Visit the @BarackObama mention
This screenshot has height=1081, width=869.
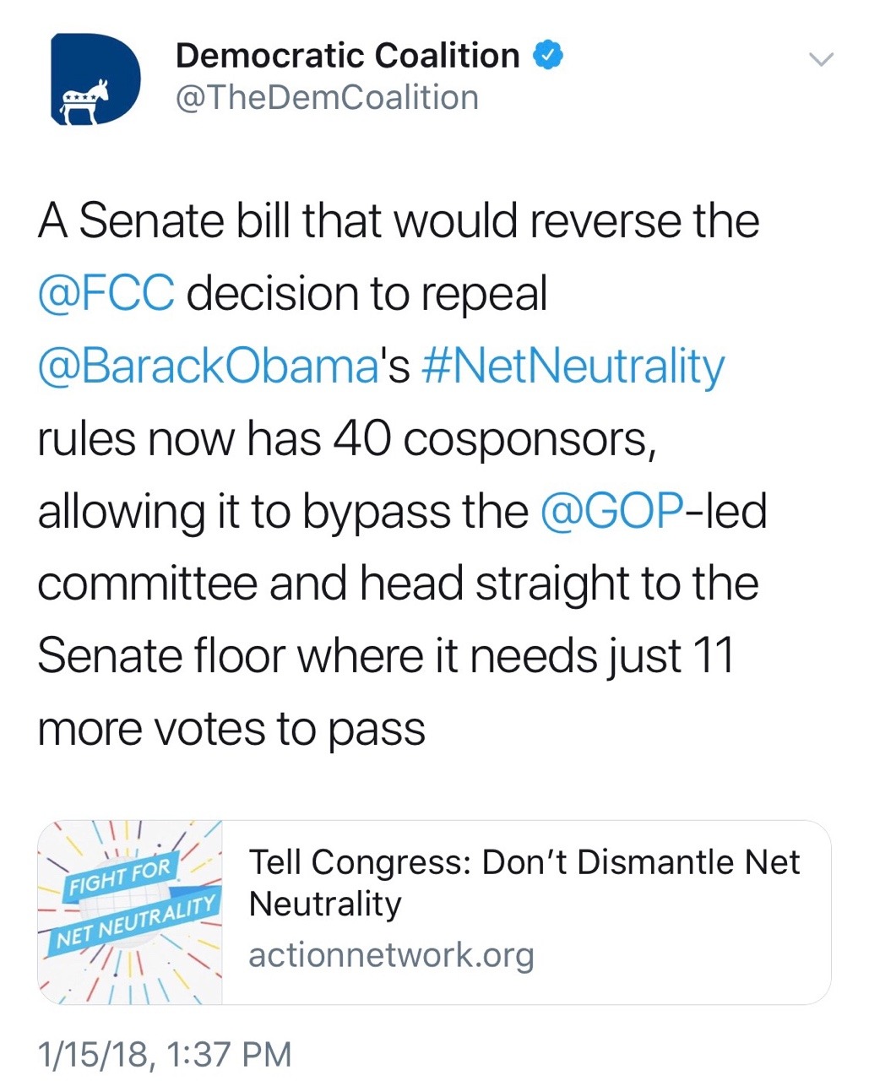point(208,367)
